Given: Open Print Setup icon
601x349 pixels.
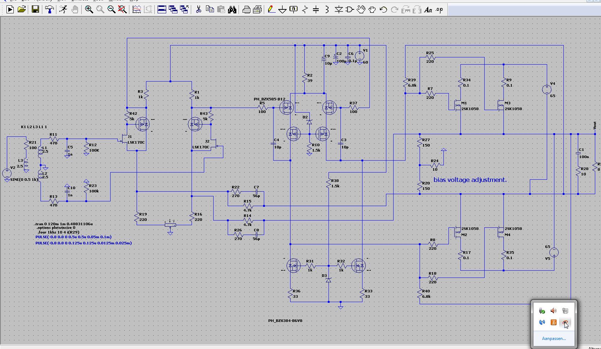Looking at the screenshot, I should pyautogui.click(x=246, y=10).
